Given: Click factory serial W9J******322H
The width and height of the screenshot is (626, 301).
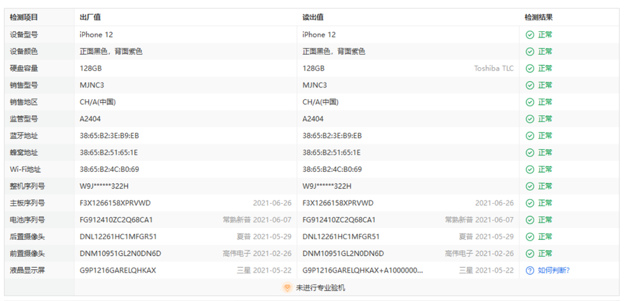Looking at the screenshot, I should [104, 187].
